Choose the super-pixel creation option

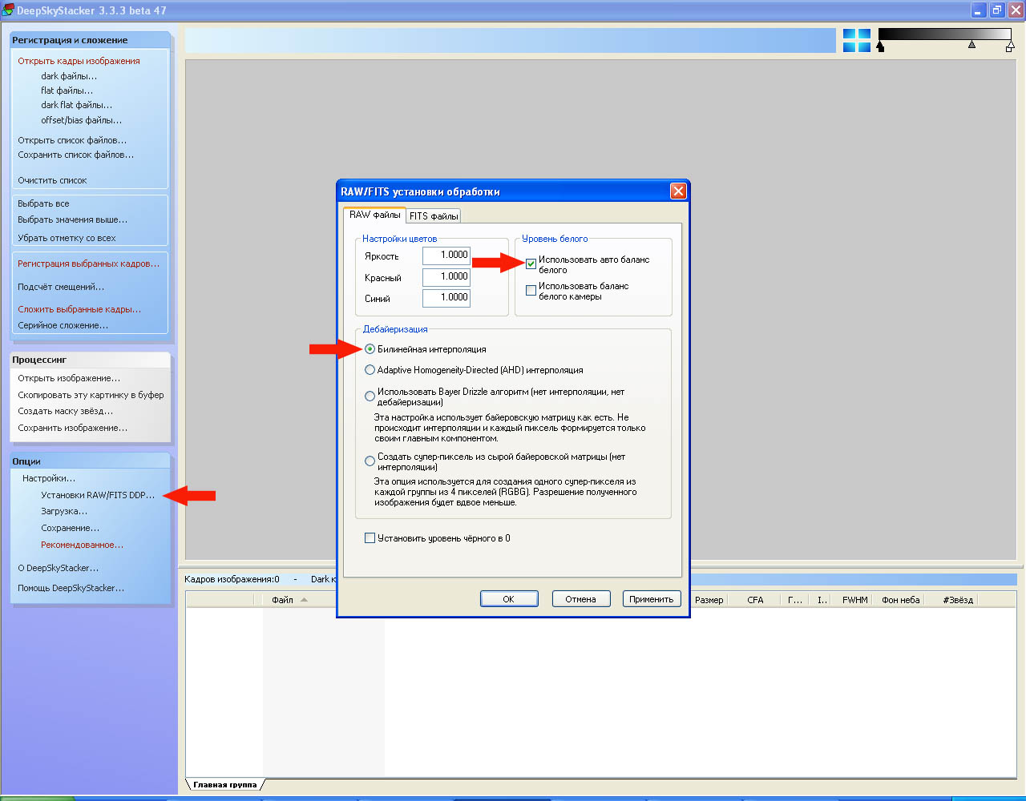point(370,461)
